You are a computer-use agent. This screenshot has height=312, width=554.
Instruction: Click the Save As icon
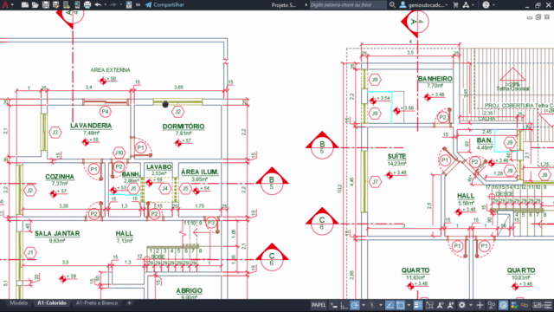click(x=55, y=4)
